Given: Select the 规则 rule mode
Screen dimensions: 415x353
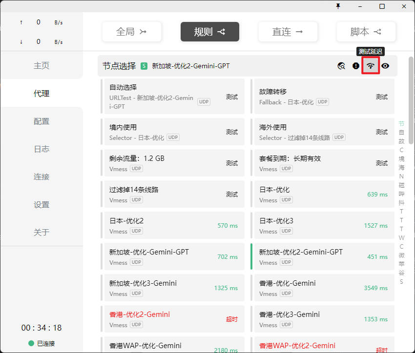Looking at the screenshot, I should (x=209, y=32).
